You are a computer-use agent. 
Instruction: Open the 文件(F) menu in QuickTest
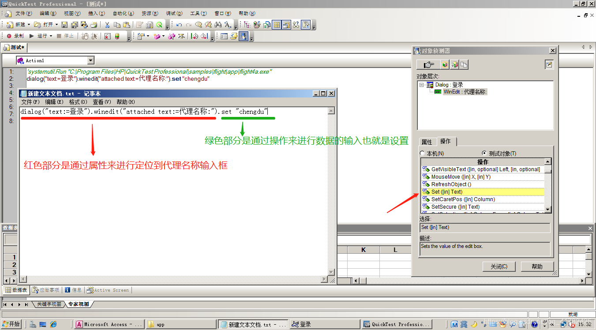(23, 14)
